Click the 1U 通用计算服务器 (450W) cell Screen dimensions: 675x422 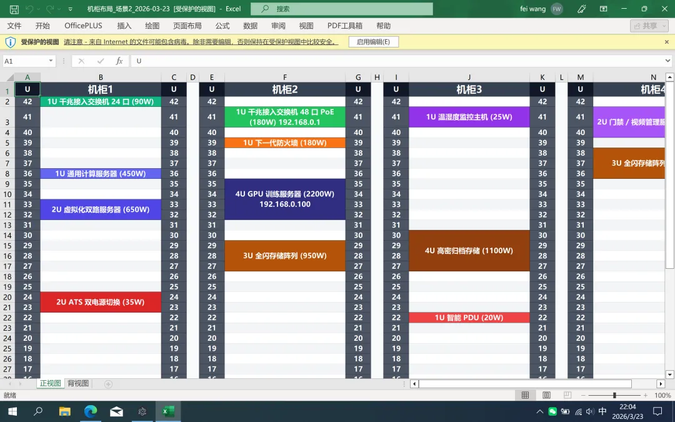coord(101,174)
